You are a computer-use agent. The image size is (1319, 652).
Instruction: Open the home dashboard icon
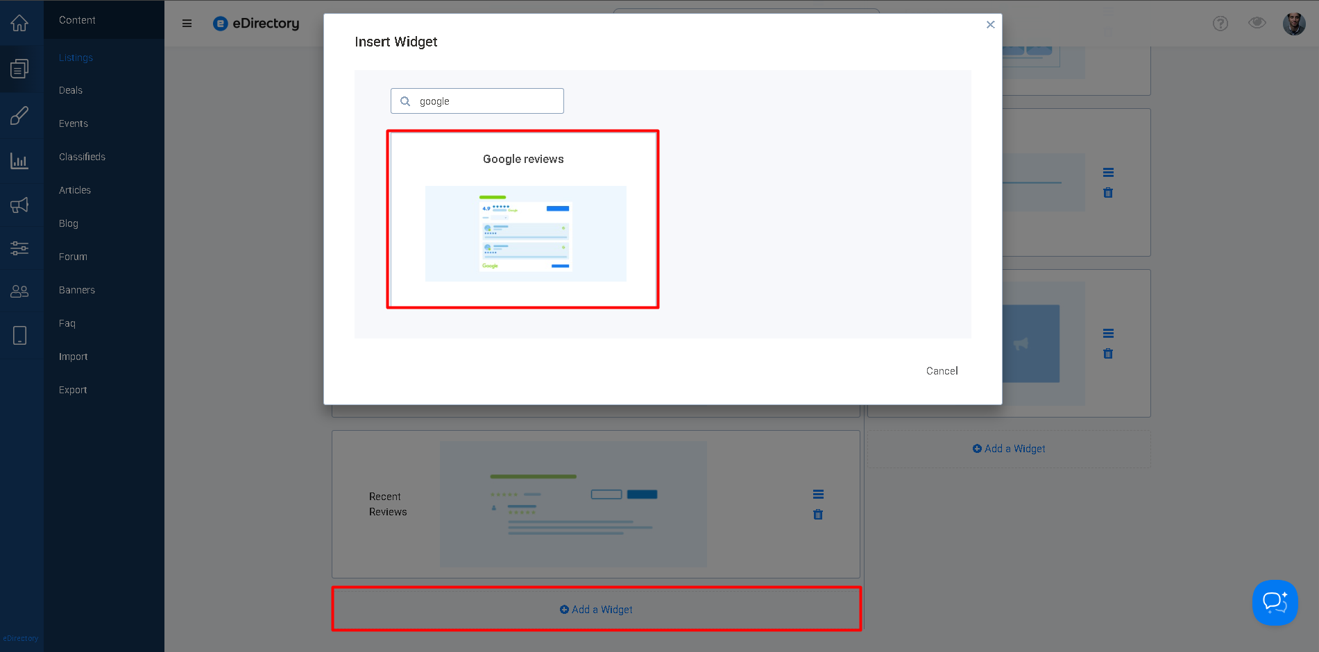pyautogui.click(x=19, y=23)
